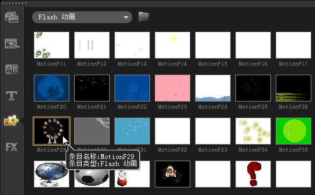Screen dimensions: 315x195
Task: Open the Transitions library icon in sidebar
Action: click(12, 44)
